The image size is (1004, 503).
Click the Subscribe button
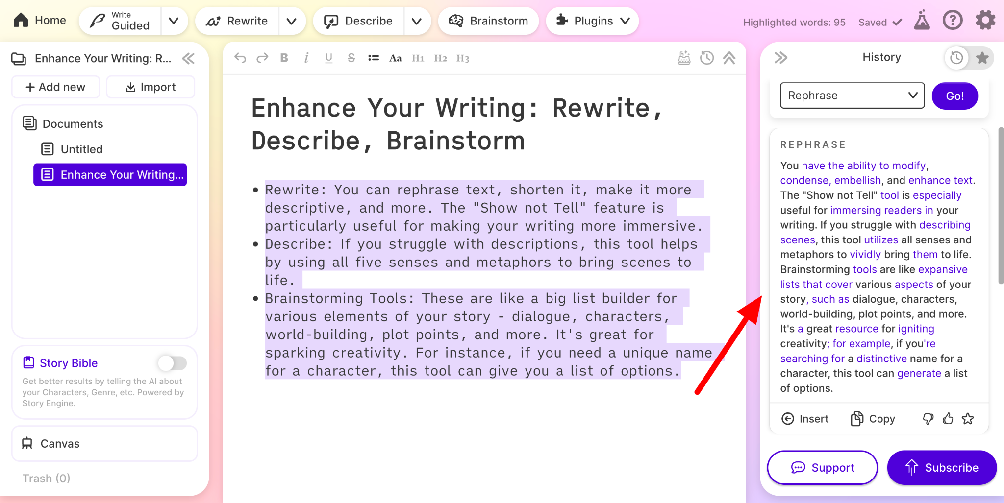[942, 468]
